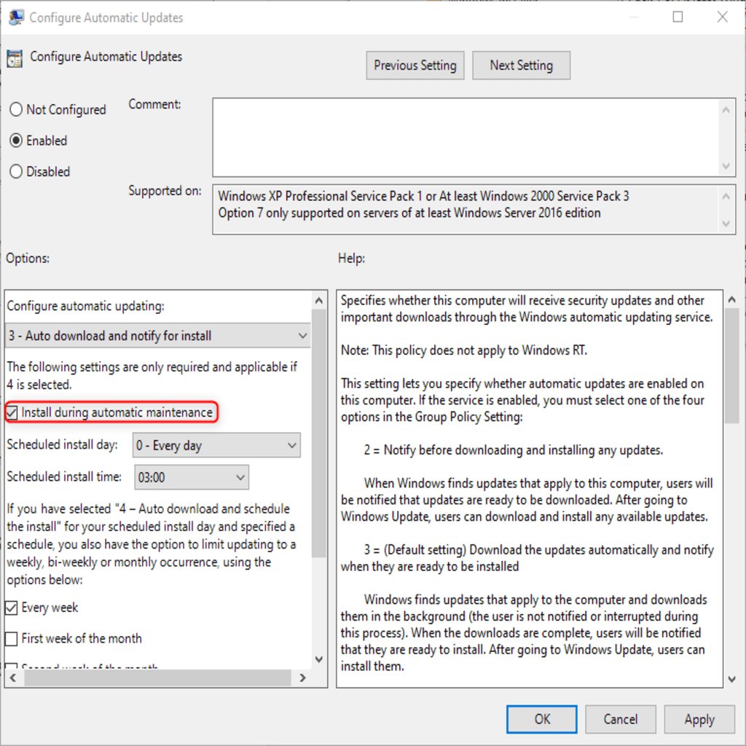This screenshot has height=746, width=746.
Task: Go to Next Setting
Action: (x=521, y=65)
